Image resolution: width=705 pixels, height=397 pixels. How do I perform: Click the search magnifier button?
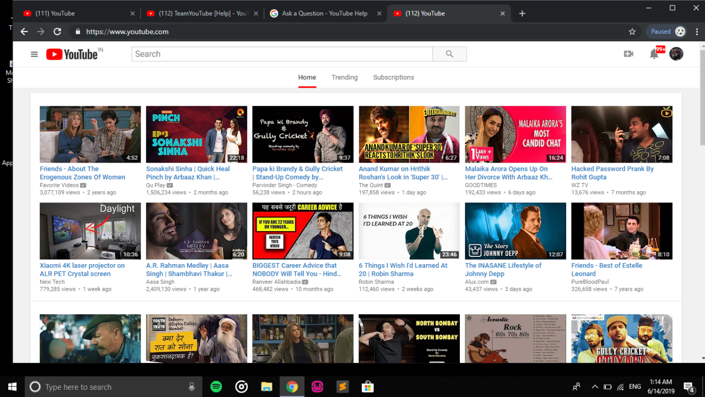coord(449,54)
